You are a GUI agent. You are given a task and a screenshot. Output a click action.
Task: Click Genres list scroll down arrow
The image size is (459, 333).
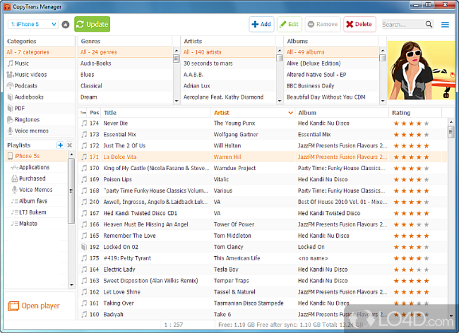coord(177,101)
